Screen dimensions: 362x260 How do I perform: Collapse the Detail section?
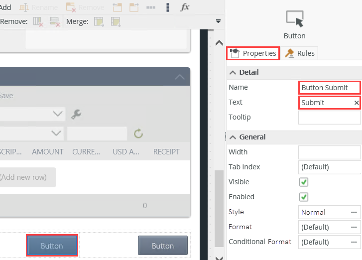pyautogui.click(x=233, y=73)
